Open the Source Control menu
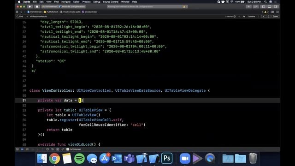295x166 pixels. [111, 2]
